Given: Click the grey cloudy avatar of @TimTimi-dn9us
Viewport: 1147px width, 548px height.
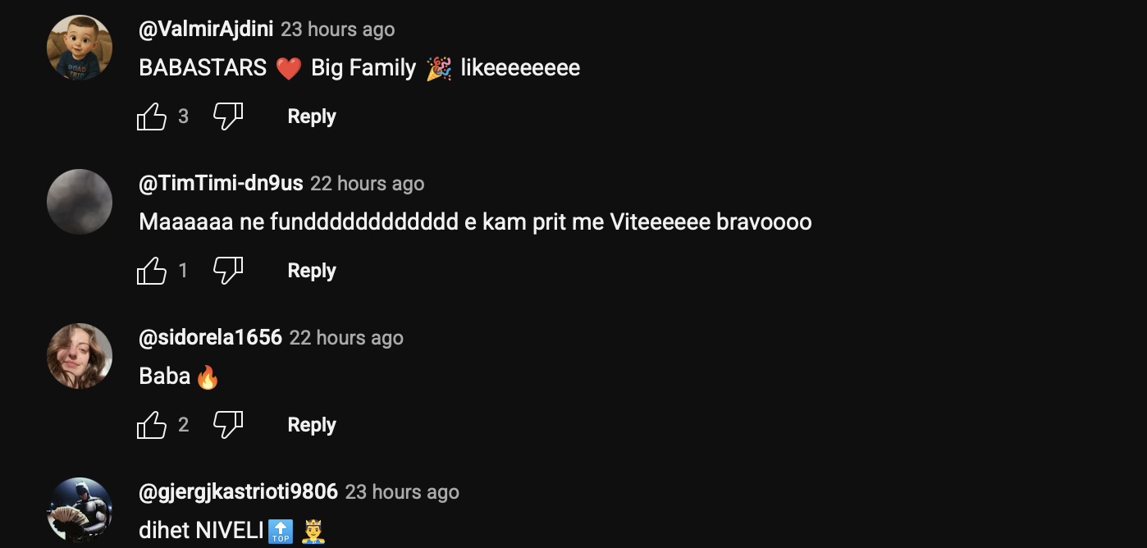Looking at the screenshot, I should [80, 202].
